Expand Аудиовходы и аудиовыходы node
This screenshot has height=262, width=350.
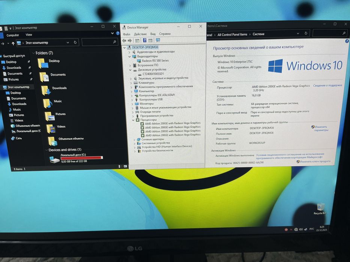tap(129, 52)
